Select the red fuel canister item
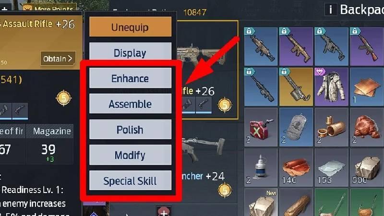 (x=261, y=127)
